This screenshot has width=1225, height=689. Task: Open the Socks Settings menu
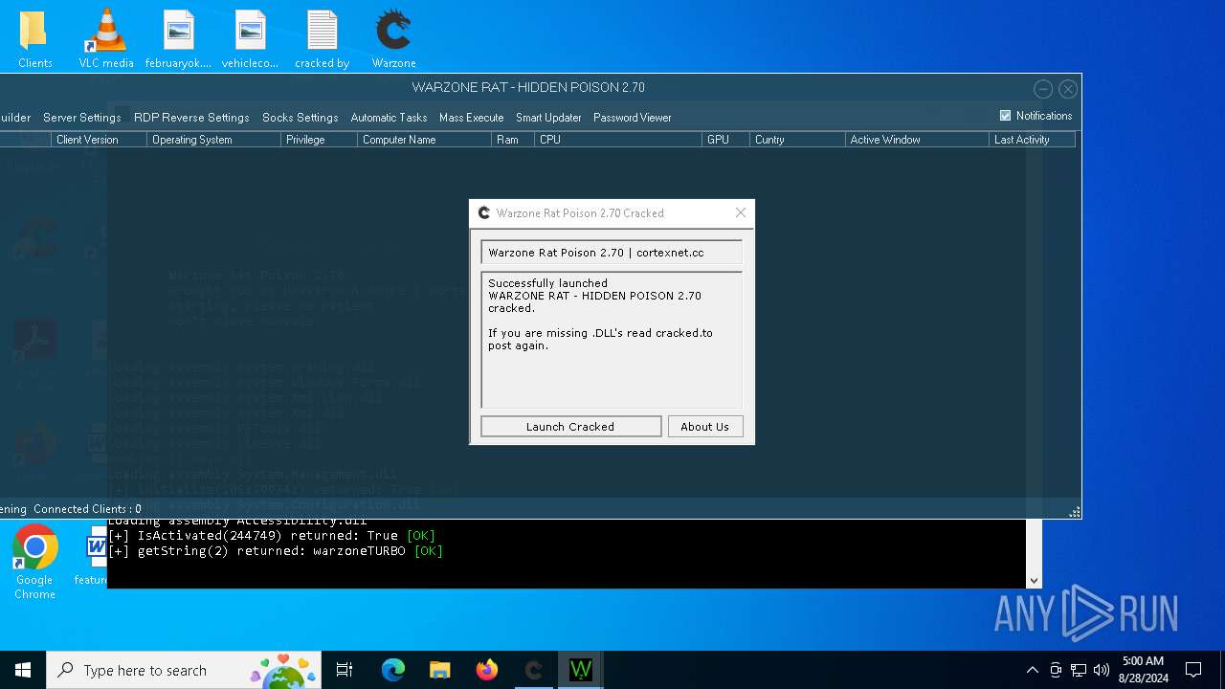click(300, 118)
